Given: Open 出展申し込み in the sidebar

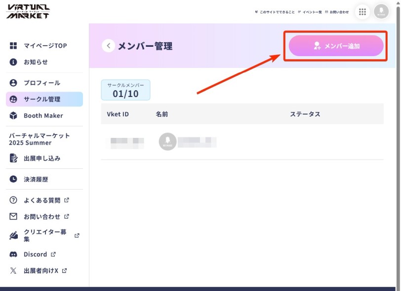Looking at the screenshot, I should pyautogui.click(x=42, y=158).
